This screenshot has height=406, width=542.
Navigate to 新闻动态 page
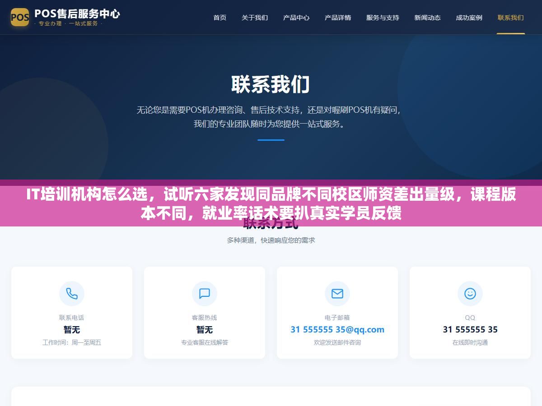(427, 18)
